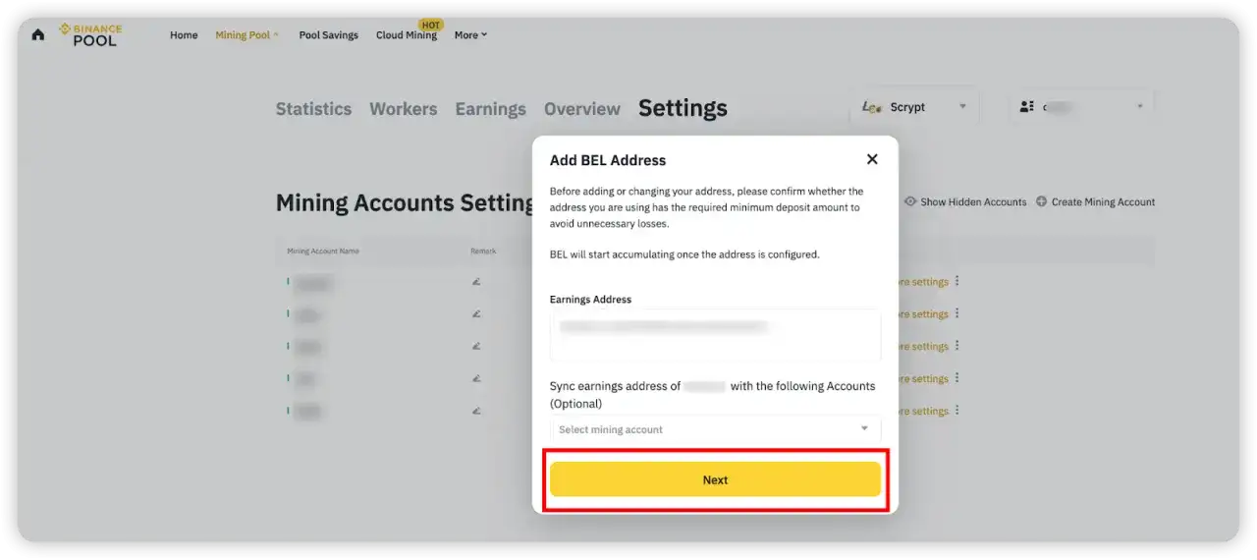
Task: Edit remark pencil icon in first row
Action: point(476,282)
